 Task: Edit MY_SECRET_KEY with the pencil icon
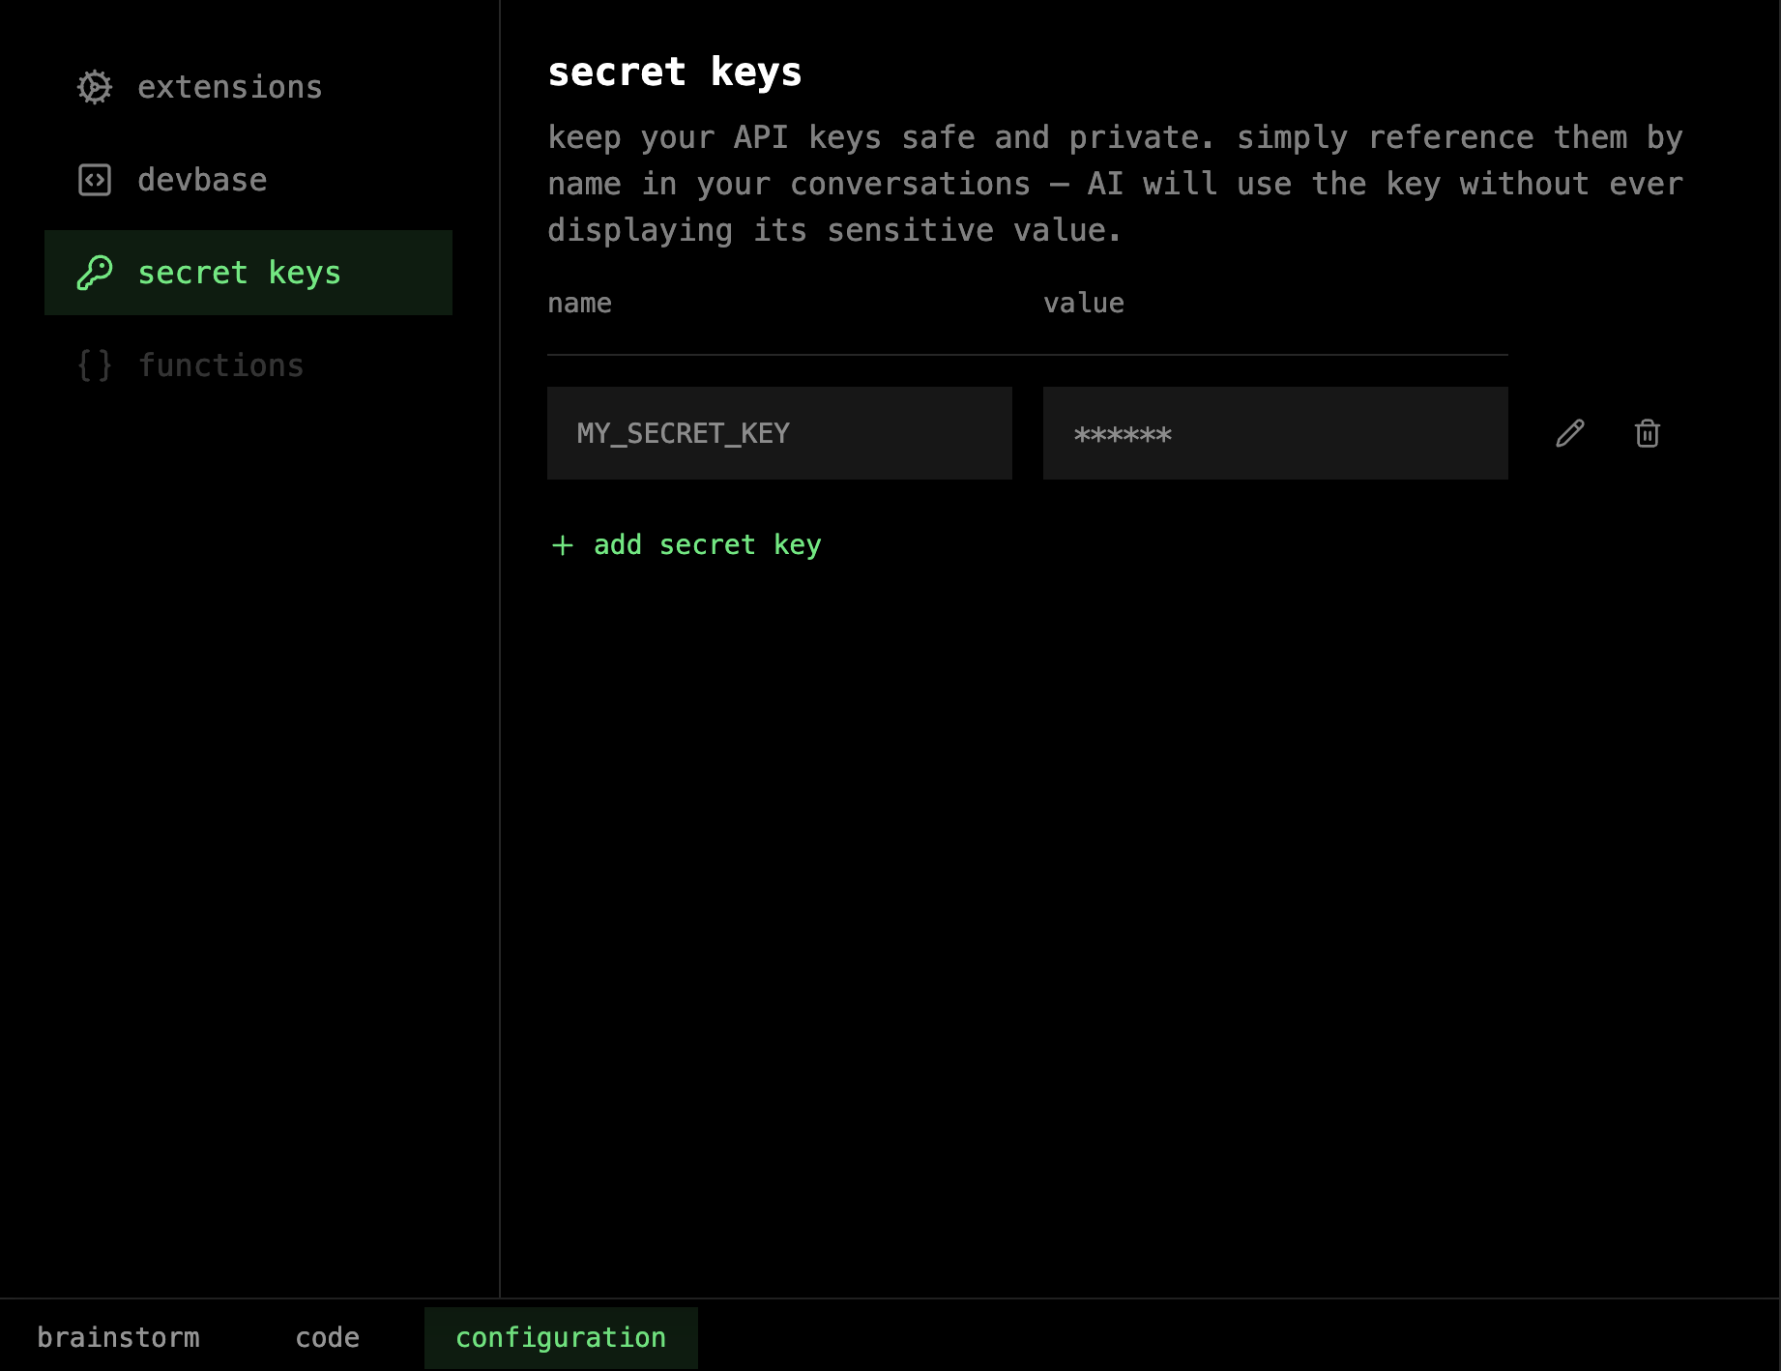coord(1570,433)
